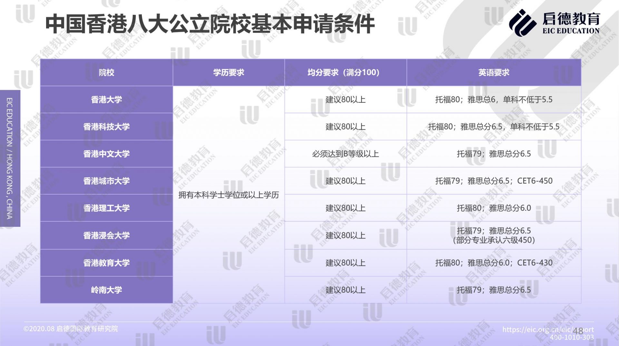Click 建议80以上 in the 香港大学 row
This screenshot has width=619, height=346.
[346, 100]
